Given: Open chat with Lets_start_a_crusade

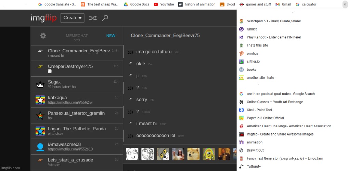Looking at the screenshot, I should pos(77,162).
